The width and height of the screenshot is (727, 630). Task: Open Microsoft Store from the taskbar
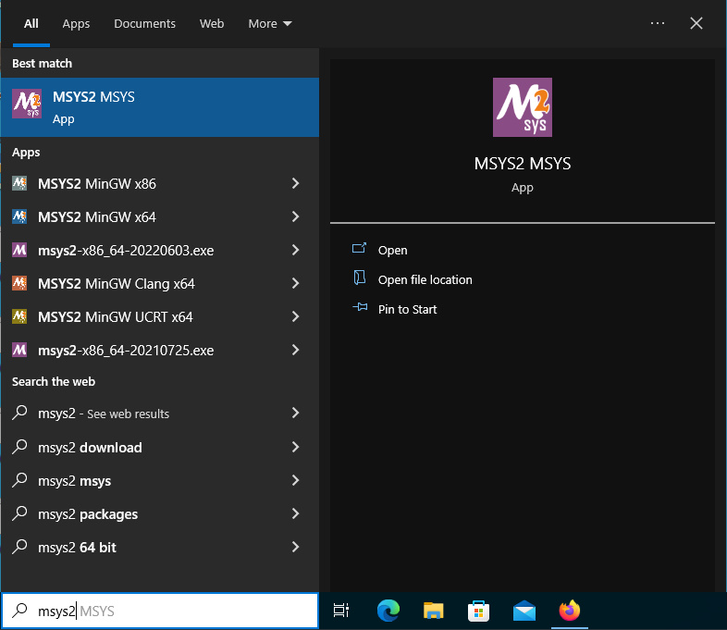pyautogui.click(x=478, y=611)
